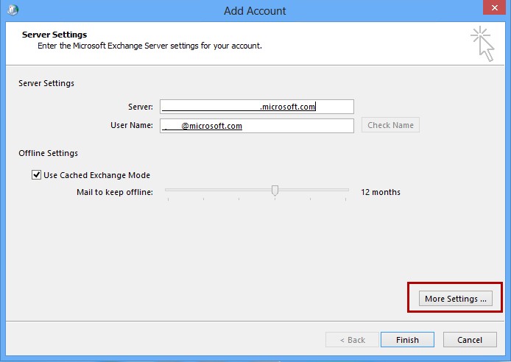511x362 pixels.
Task: Click the Cancel button
Action: [x=470, y=339]
